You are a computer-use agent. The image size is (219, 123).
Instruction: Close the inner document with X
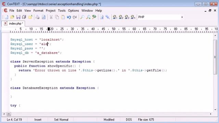[x=215, y=11]
